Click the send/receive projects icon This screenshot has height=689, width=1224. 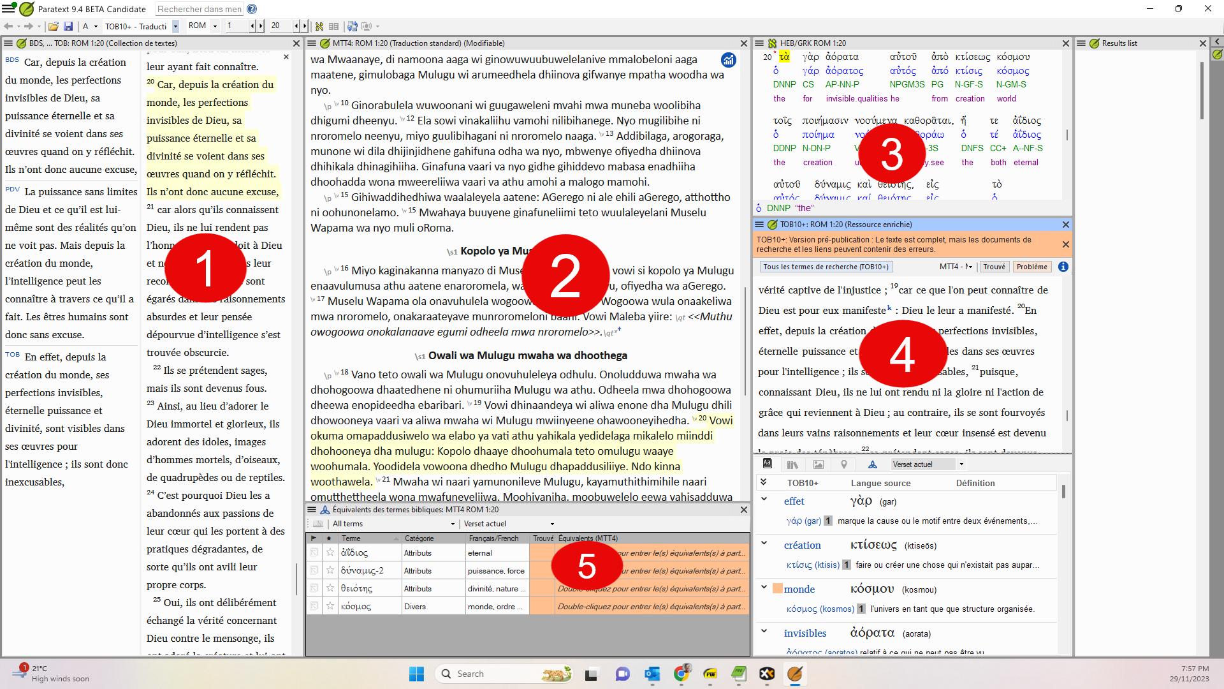click(x=353, y=26)
